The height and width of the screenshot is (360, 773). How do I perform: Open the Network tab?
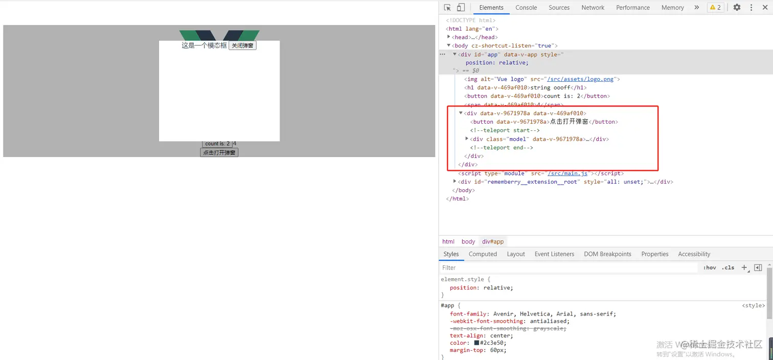593,7
